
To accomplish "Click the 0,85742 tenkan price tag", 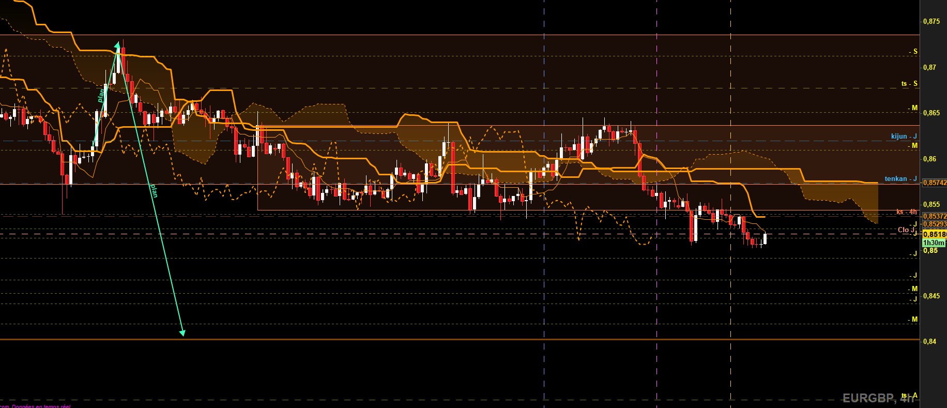I will coord(935,183).
